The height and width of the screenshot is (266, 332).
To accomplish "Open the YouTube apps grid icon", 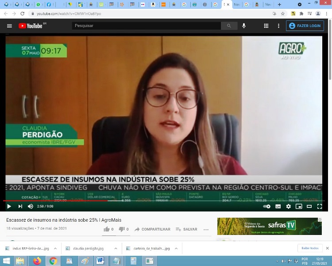I will click(266, 26).
